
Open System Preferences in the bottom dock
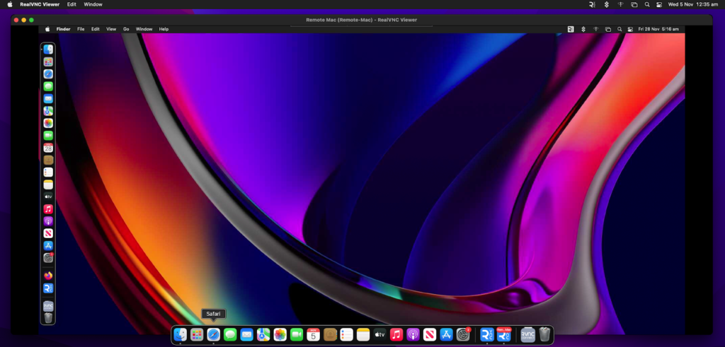point(463,334)
